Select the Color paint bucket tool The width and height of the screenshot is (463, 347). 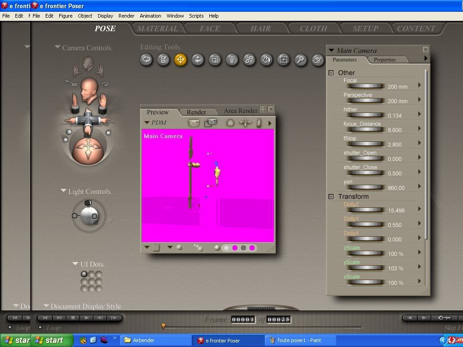tap(266, 60)
